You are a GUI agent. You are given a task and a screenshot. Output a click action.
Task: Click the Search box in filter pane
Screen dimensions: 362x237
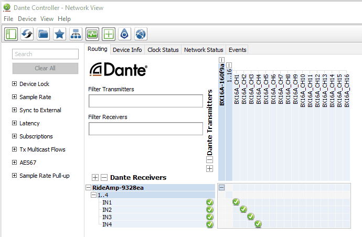point(45,54)
